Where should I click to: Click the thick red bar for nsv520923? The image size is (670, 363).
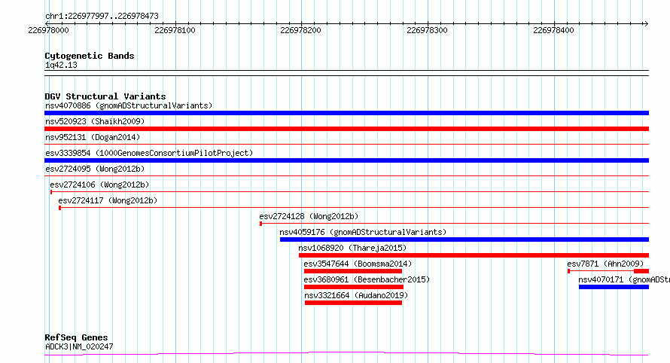tap(346, 129)
